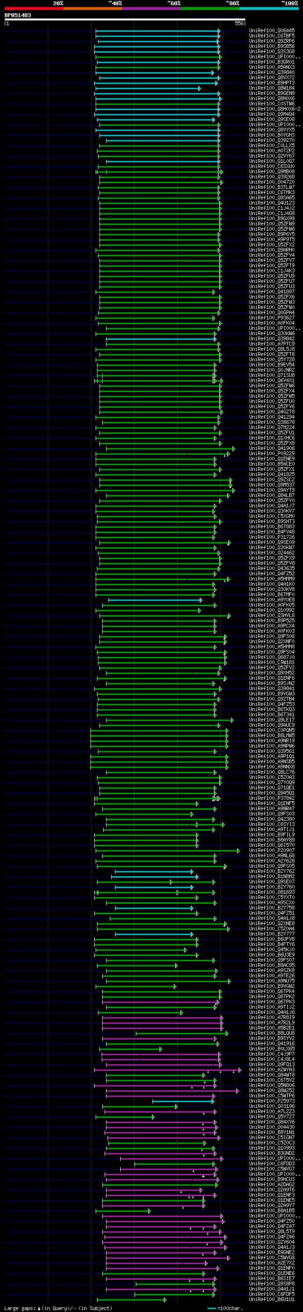This screenshot has width=303, height=1312.
Task: Select the UniRef100_Q2VY67 label
Action: coord(271,156)
